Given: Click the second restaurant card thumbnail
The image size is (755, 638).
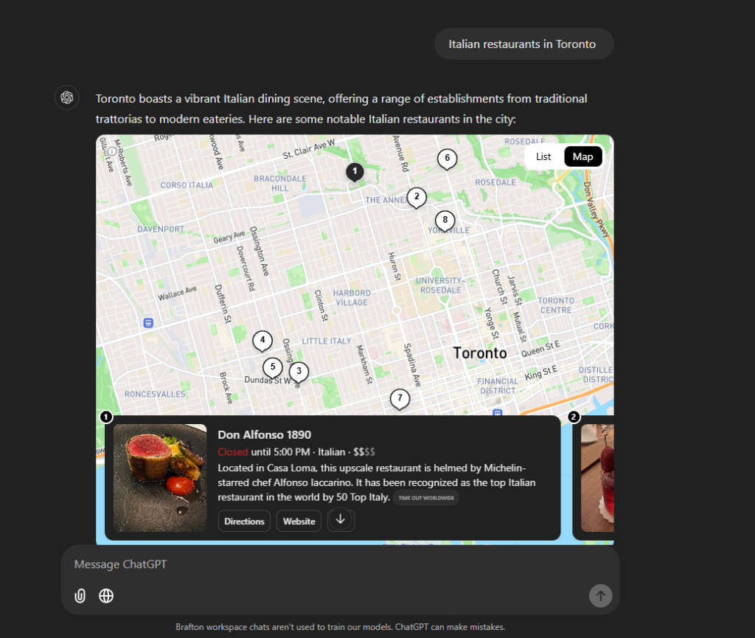Looking at the screenshot, I should click(x=597, y=478).
